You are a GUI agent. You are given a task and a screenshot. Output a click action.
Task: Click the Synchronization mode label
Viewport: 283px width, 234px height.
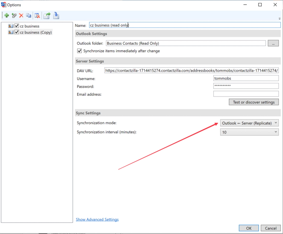click(97, 123)
